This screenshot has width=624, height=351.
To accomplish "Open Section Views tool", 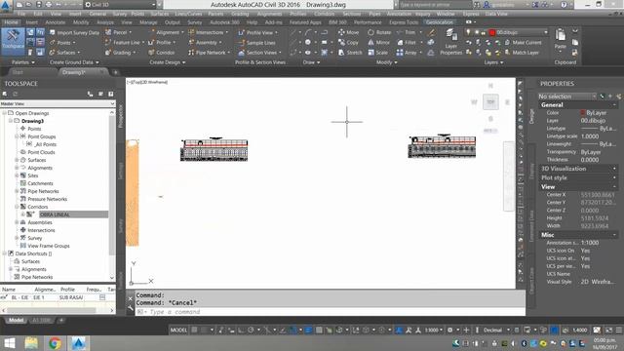I will tap(259, 53).
